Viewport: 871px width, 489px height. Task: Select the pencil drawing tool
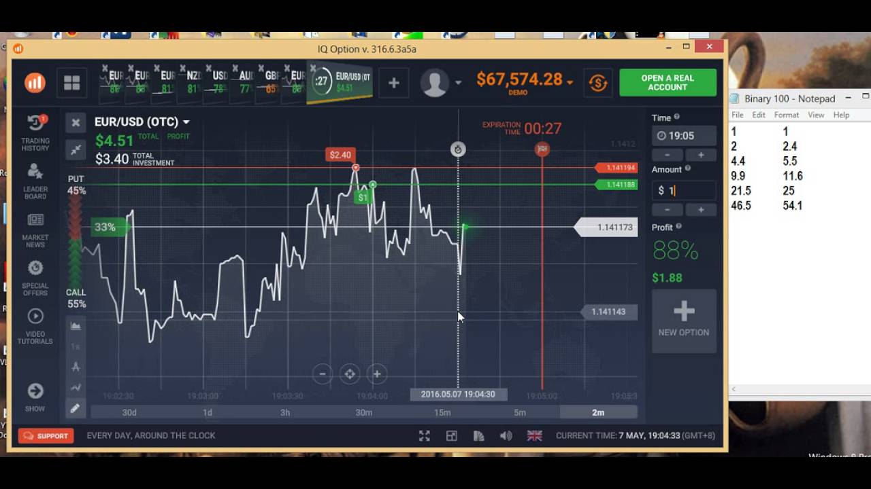pos(75,408)
